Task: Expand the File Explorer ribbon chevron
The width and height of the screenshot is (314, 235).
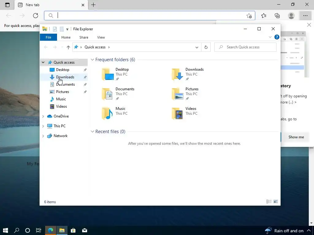Action: click(270, 37)
